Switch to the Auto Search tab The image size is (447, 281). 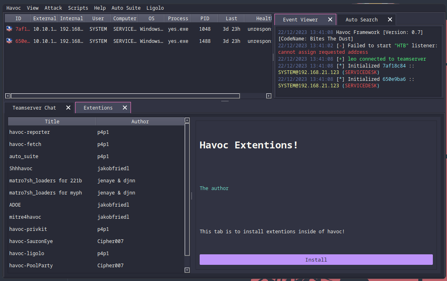pyautogui.click(x=361, y=20)
